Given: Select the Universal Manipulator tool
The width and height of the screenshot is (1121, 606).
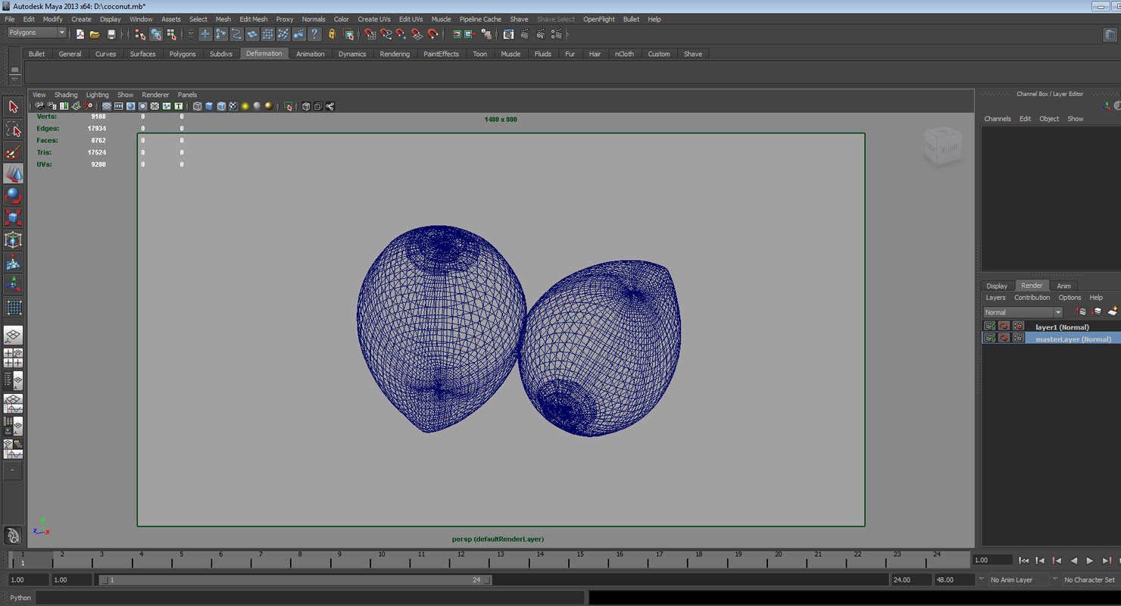Looking at the screenshot, I should click(x=13, y=240).
